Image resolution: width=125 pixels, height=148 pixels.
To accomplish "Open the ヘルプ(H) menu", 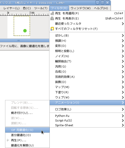I will pos(101,8).
